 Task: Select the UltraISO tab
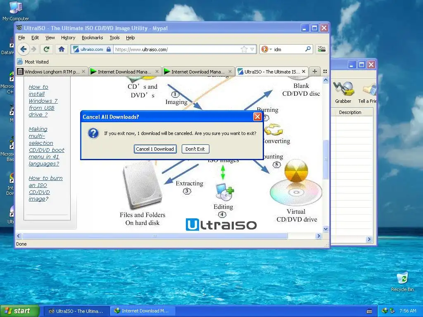[272, 71]
